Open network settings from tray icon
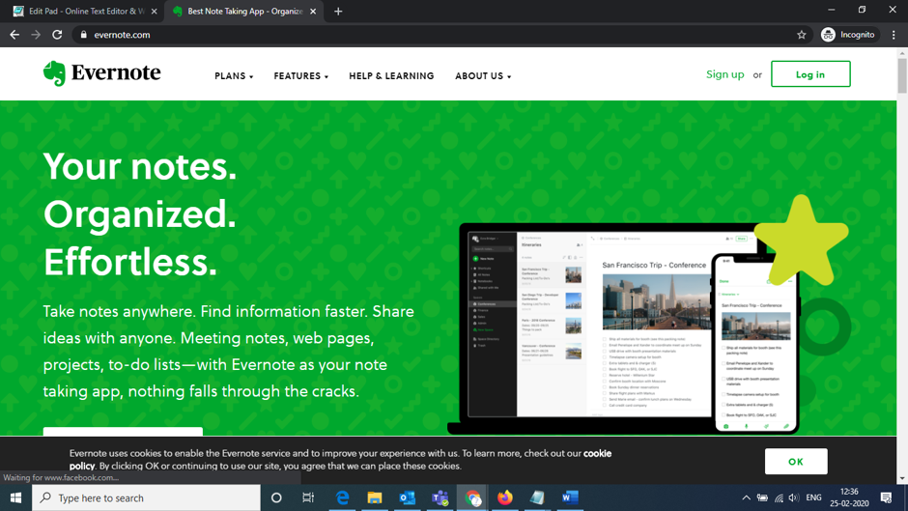908x511 pixels. click(779, 497)
